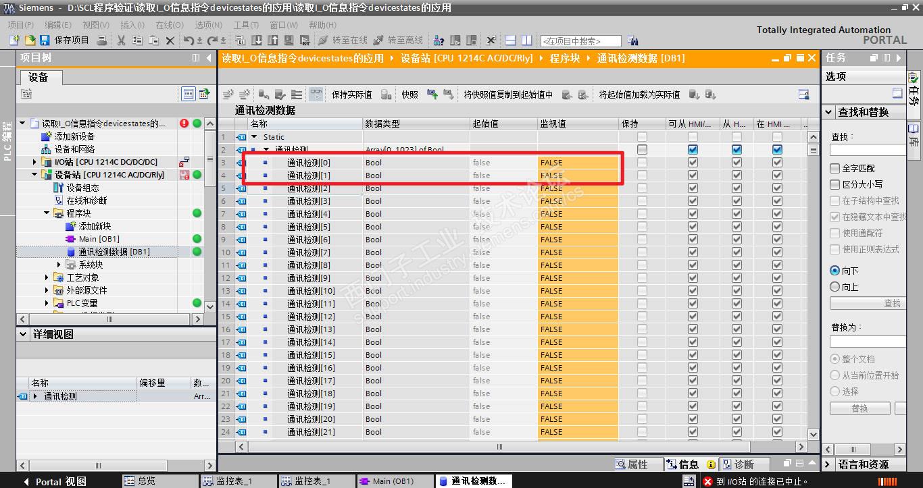This screenshot has height=488, width=923.
Task: Expand the 系统块 folder
Action: pos(59,265)
